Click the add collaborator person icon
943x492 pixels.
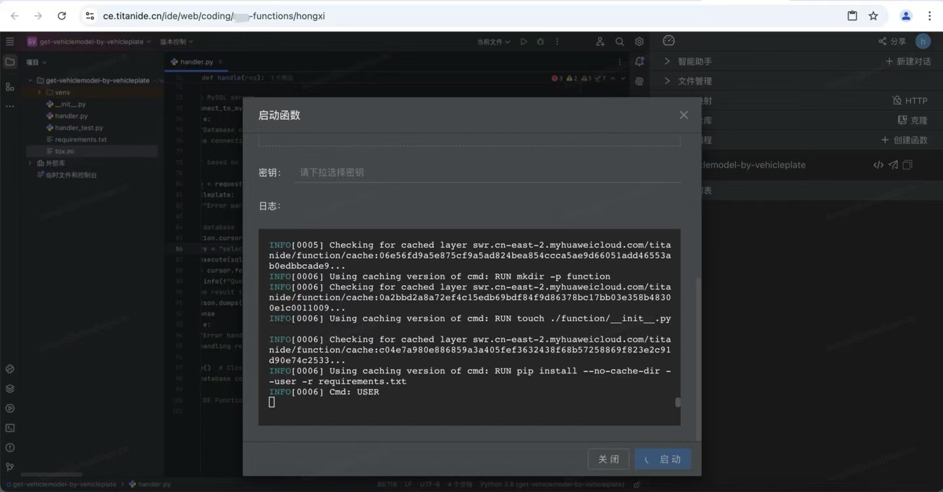pos(600,42)
